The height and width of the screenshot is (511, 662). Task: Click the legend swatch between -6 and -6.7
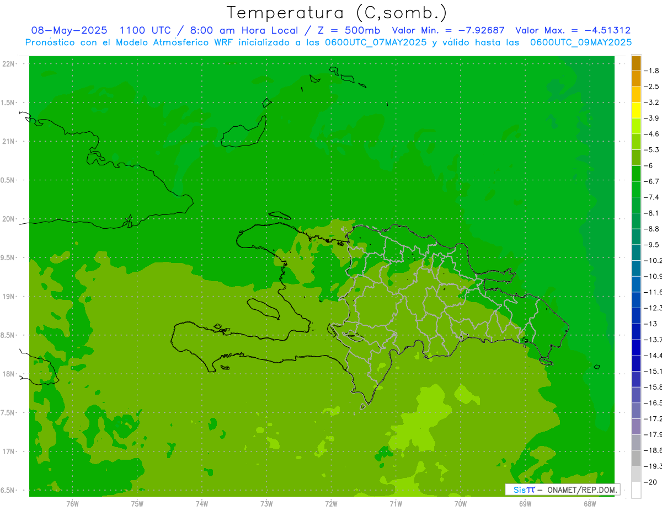point(636,173)
